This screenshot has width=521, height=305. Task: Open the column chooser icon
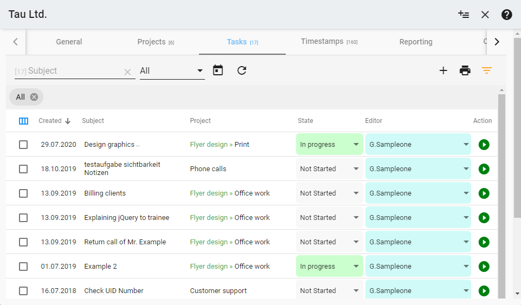coord(23,121)
